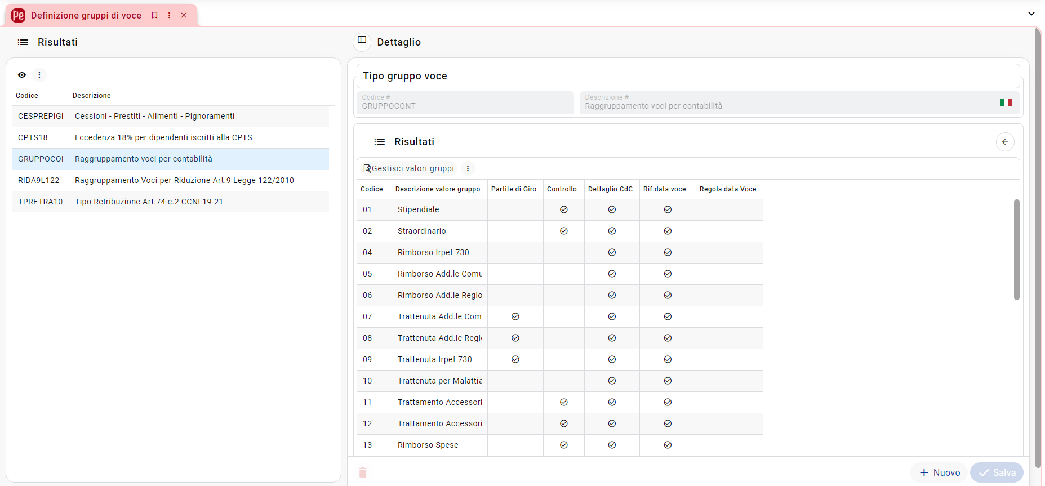Click the back arrow button in the Risultati section

tap(1005, 142)
